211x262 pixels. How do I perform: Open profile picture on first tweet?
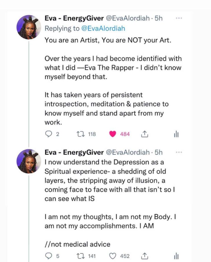[29, 27]
